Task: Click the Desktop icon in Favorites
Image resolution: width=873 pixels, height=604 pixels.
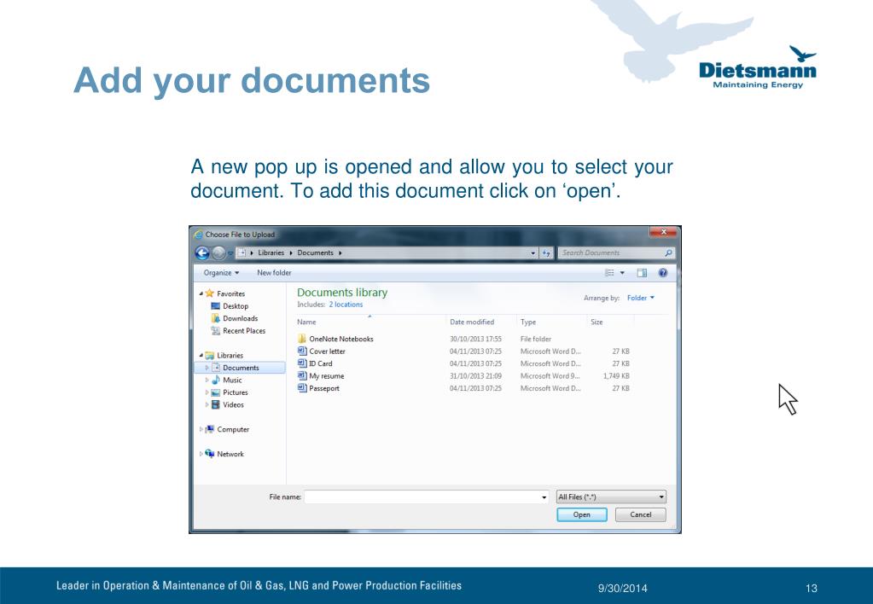Action: (x=215, y=306)
